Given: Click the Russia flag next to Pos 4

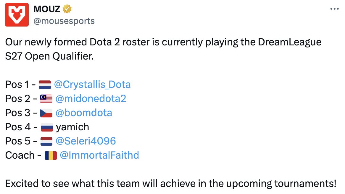Looking at the screenshot, I should coord(47,127).
